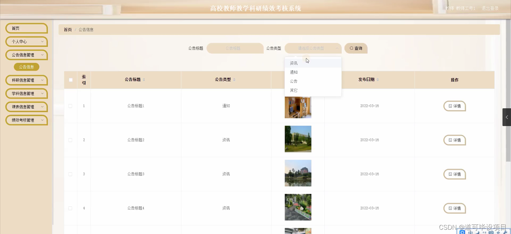Click the thumbnail image of 公告标题3
The height and width of the screenshot is (234, 511).
(298, 173)
